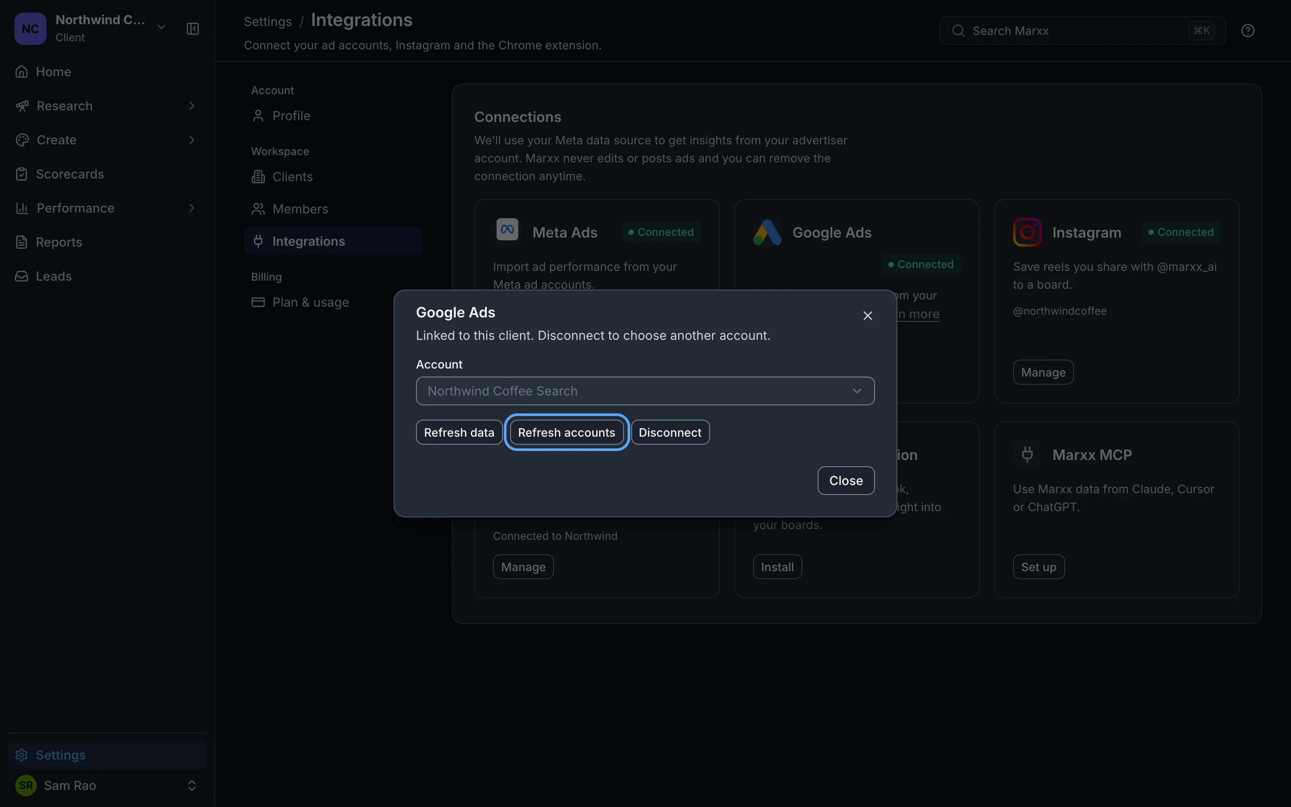The image size is (1291, 807).
Task: Click the Meta Ads Connected status badge
Action: coord(661,232)
